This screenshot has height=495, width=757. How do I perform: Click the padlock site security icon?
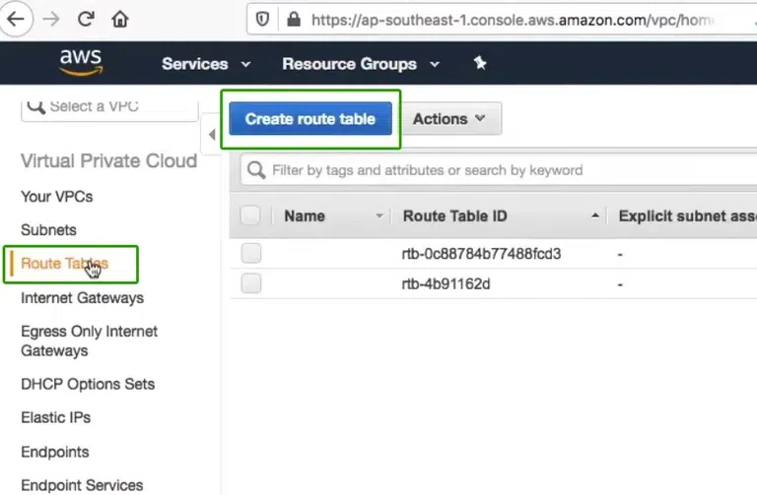click(x=292, y=19)
